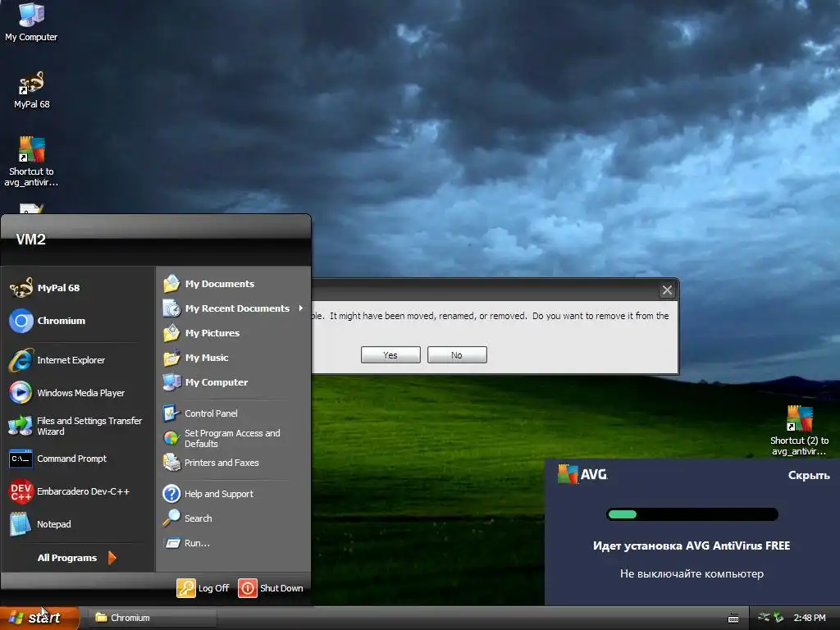Click the AVG logo in installer
Screen dimensions: 840x630
[x=582, y=474]
